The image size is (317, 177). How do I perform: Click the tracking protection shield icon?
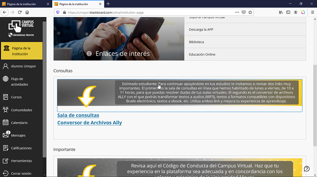coord(58,12)
